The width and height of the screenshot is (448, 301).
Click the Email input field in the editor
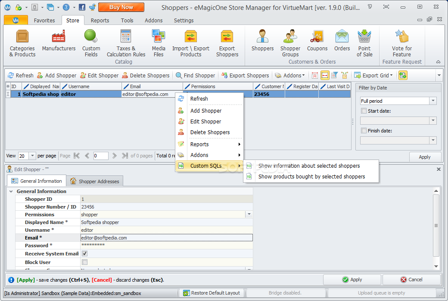167,238
